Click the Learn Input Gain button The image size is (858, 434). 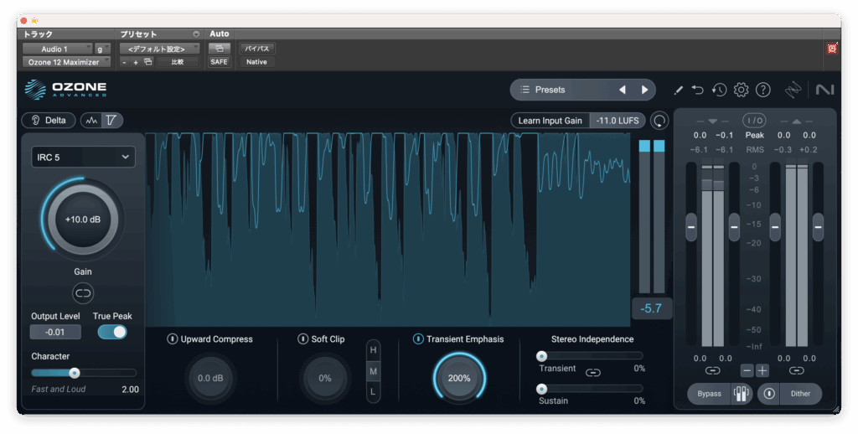(x=550, y=121)
